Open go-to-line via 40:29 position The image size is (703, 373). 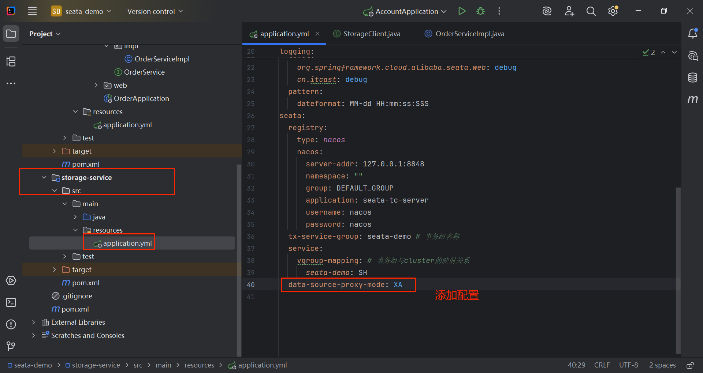coord(576,365)
